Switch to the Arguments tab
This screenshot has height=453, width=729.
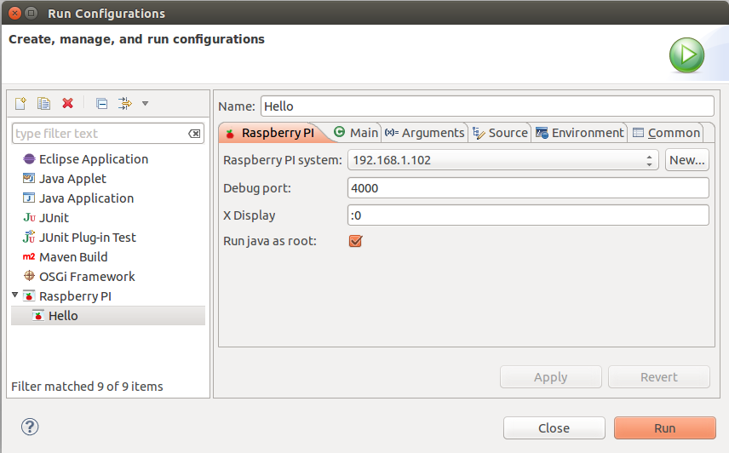tap(424, 133)
